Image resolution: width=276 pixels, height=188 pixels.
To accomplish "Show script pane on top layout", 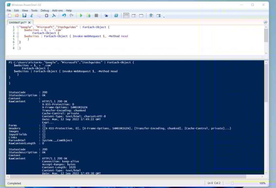I will [x=126, y=16].
